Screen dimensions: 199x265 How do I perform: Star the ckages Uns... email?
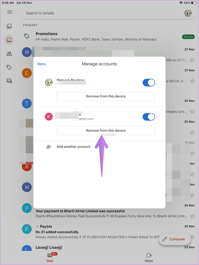tap(192, 112)
